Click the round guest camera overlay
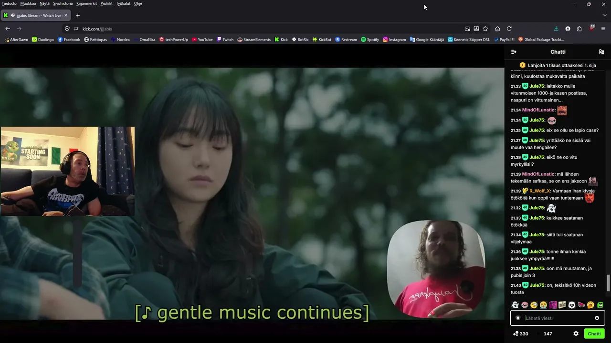This screenshot has height=343, width=611. 436,269
